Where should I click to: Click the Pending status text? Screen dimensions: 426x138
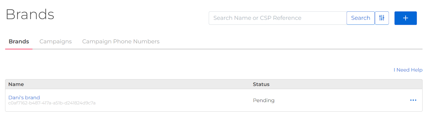[x=264, y=101]
